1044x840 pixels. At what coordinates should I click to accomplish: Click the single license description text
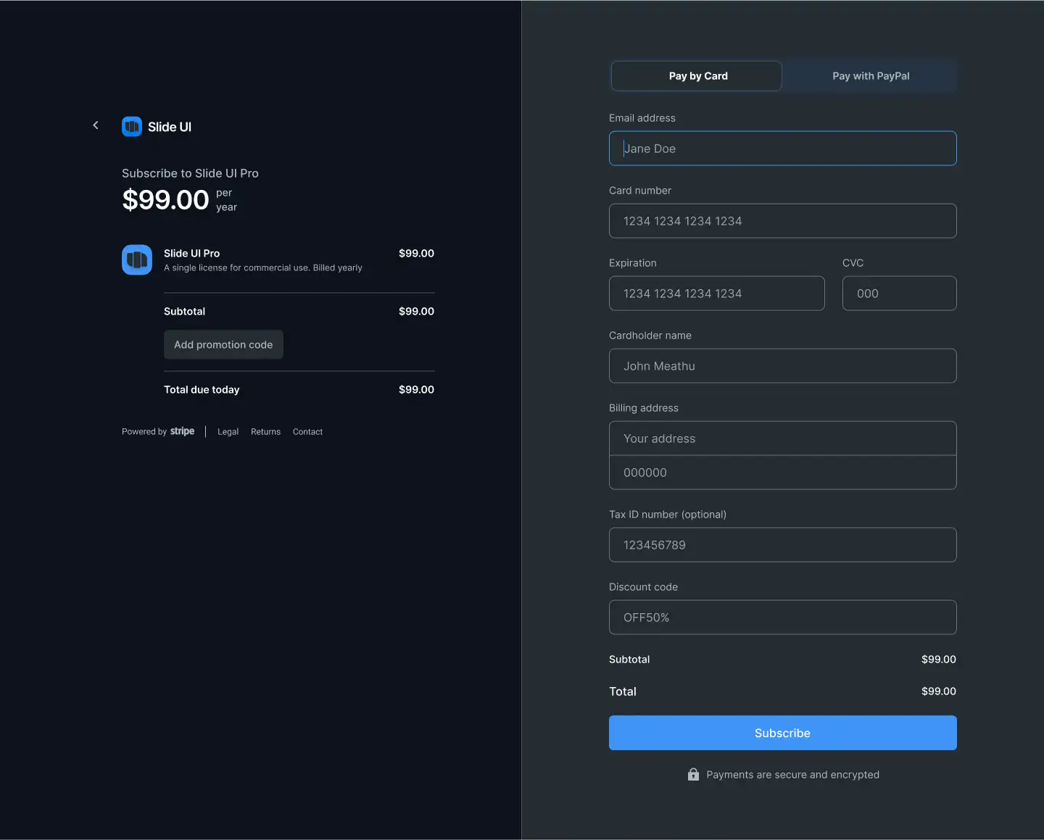[263, 268]
